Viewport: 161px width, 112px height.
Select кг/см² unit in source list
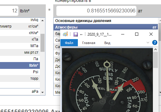pyautogui.click(x=20, y=26)
